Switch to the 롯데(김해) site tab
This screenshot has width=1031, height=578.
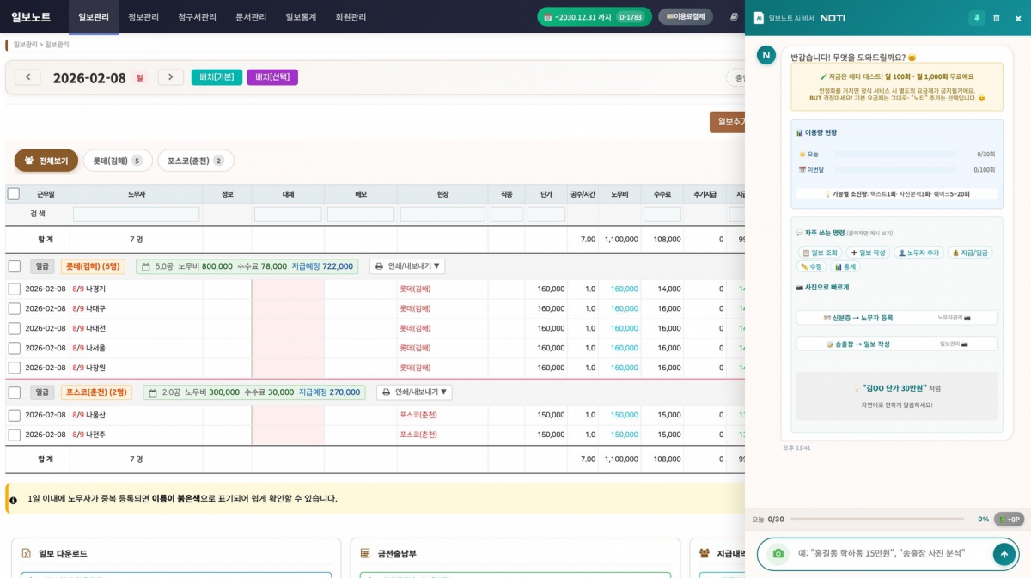(117, 161)
